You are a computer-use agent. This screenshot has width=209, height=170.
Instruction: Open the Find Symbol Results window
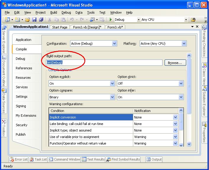[123, 159]
